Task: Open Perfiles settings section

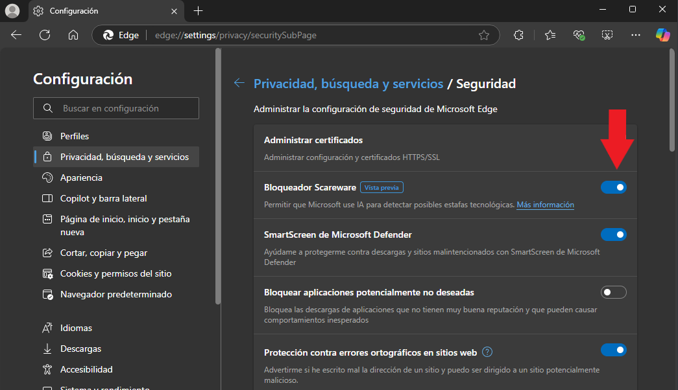Action: pos(116,136)
